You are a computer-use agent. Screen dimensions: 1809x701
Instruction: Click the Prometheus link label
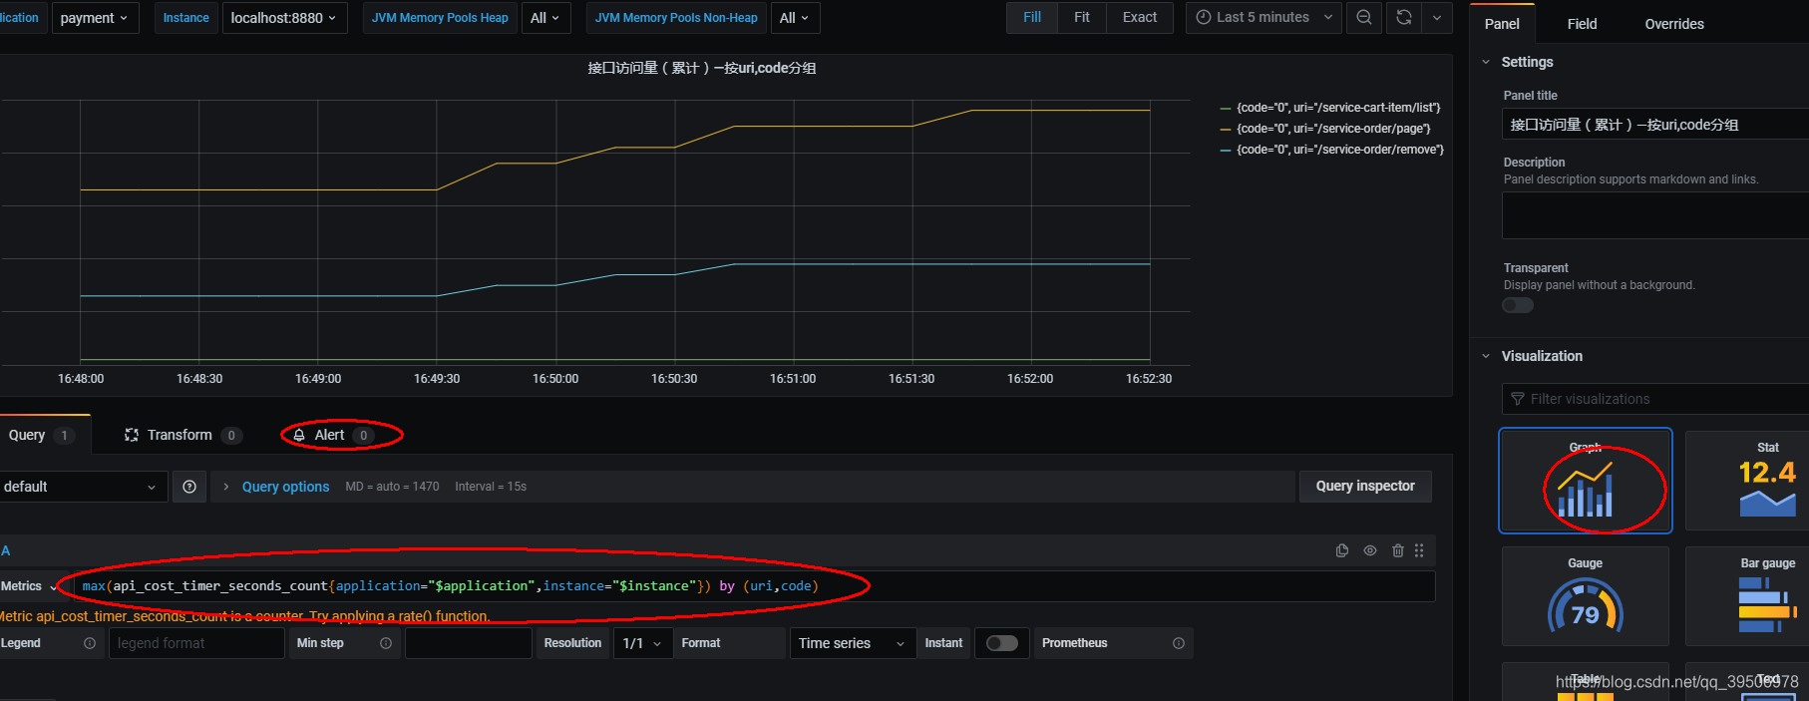[1075, 643]
